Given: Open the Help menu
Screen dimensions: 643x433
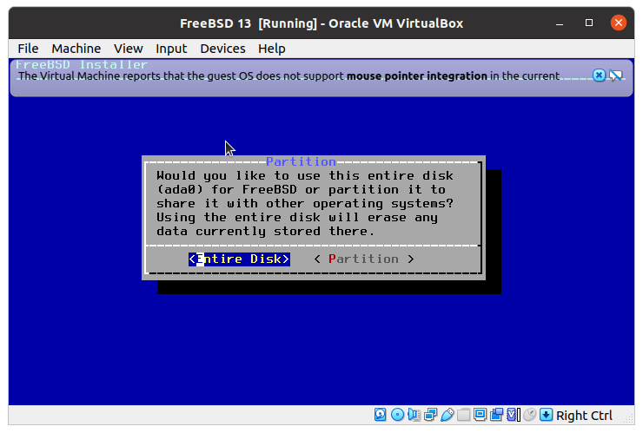Looking at the screenshot, I should (x=271, y=49).
